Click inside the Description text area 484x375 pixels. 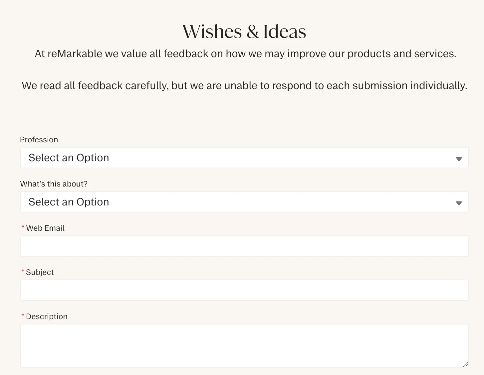[244, 346]
